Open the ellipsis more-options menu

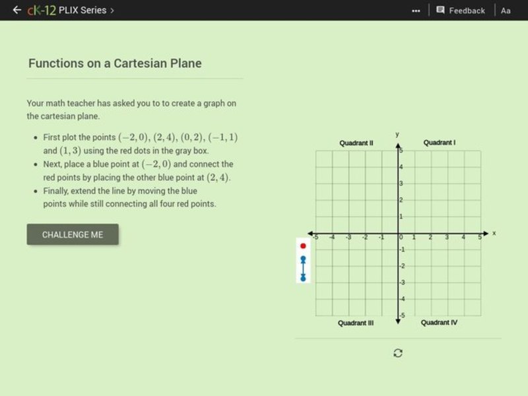pos(417,9)
